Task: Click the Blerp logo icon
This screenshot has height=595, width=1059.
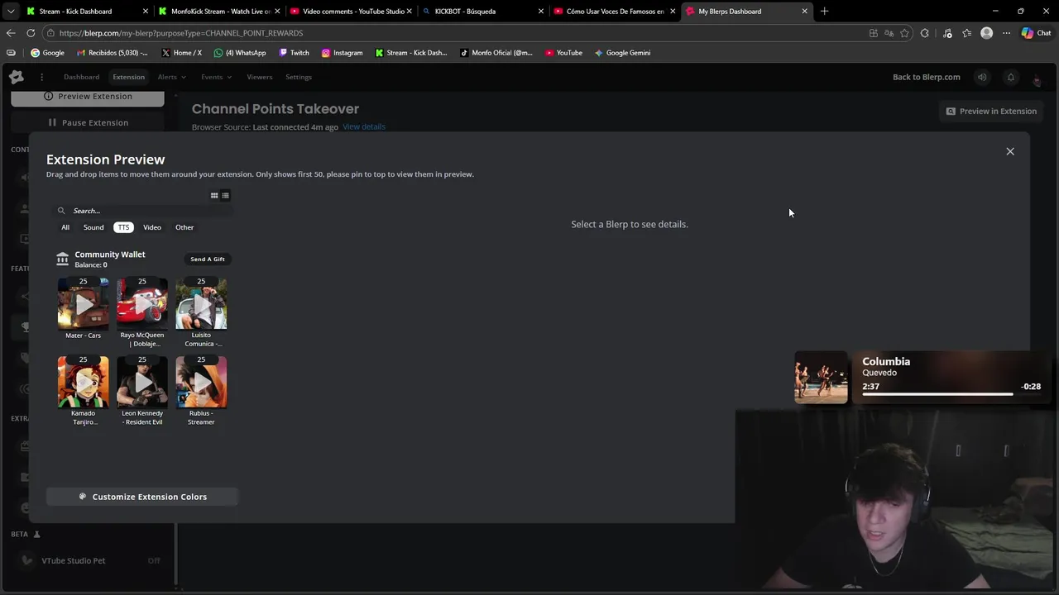Action: (x=17, y=77)
